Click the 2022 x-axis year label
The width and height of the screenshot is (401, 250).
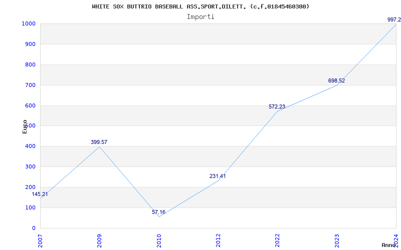278,240
